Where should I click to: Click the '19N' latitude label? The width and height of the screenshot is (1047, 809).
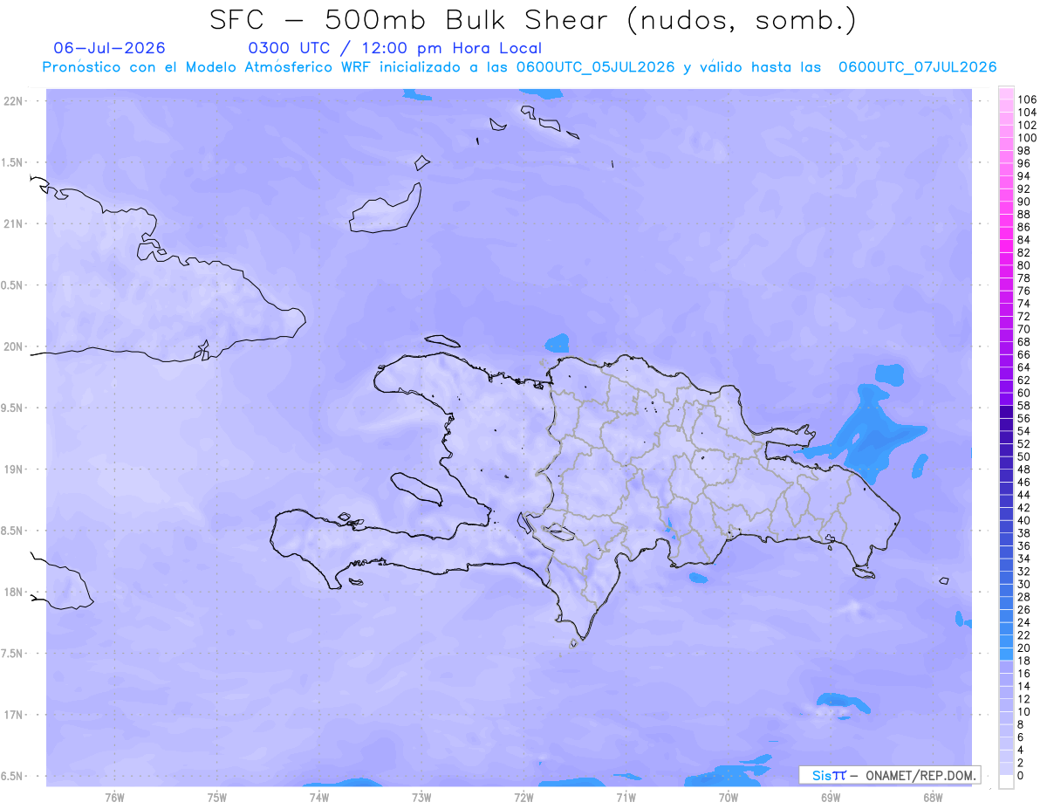pos(14,470)
